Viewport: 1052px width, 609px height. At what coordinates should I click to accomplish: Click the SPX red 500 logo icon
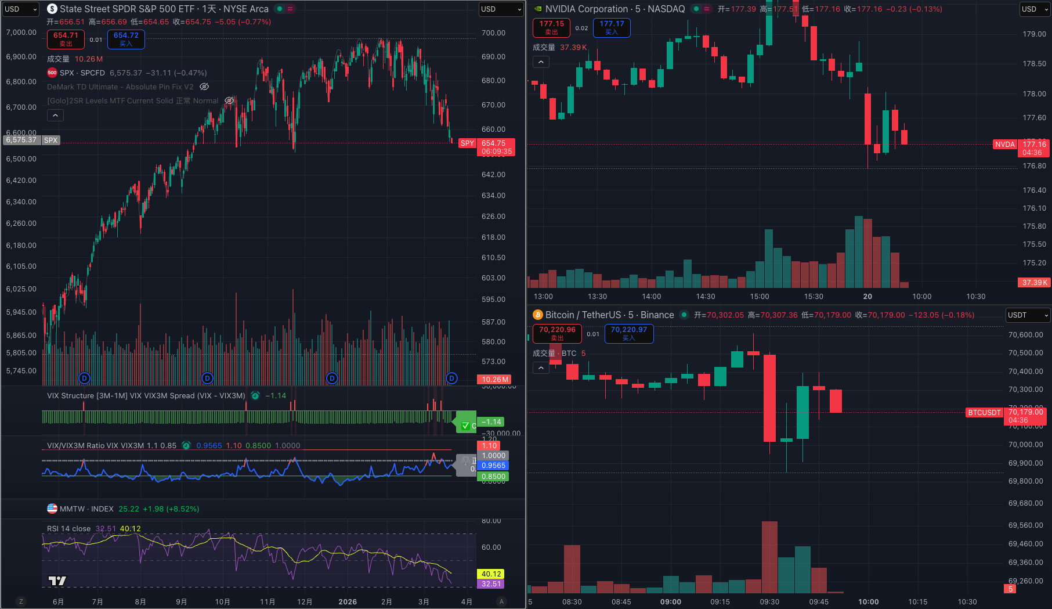pyautogui.click(x=52, y=73)
